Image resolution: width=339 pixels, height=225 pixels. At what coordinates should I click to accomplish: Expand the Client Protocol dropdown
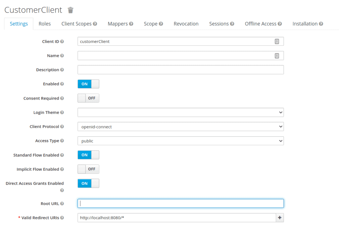pos(180,127)
